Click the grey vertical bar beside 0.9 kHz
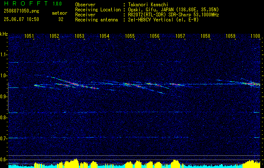264x168 pixels. [8, 97]
